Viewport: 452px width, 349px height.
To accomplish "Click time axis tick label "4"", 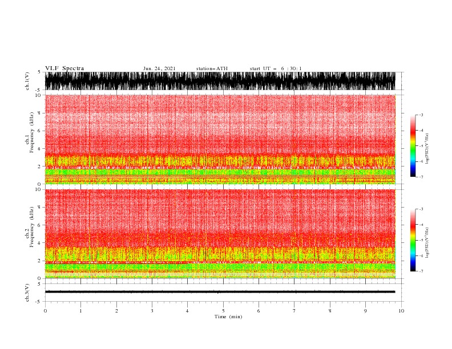I will (x=187, y=311).
